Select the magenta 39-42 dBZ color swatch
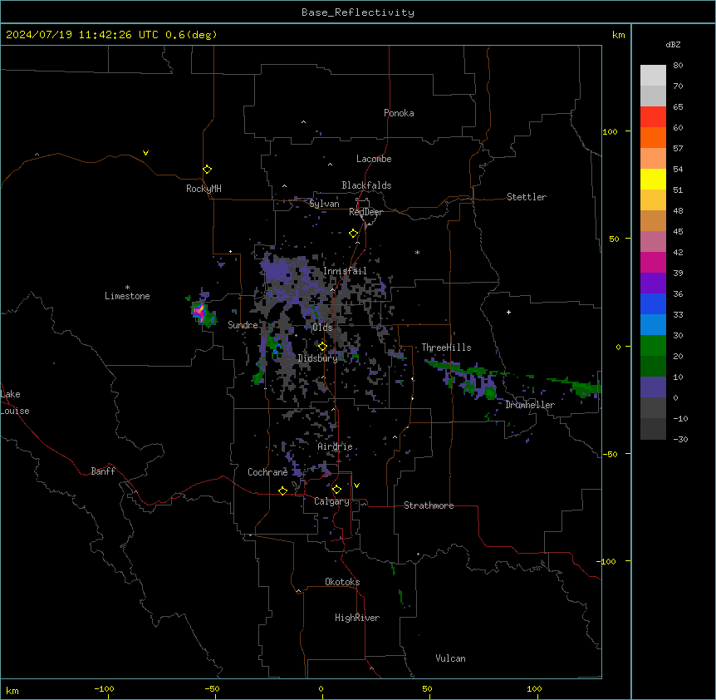The image size is (716, 700). pos(653,262)
